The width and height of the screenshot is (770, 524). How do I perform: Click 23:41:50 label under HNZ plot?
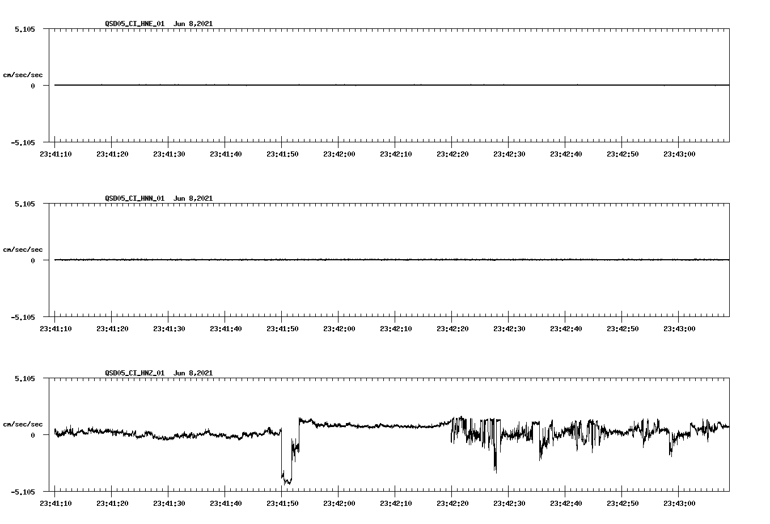(x=282, y=504)
